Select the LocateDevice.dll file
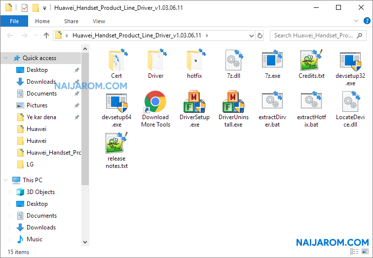This screenshot has height=258, width=373. (350, 109)
